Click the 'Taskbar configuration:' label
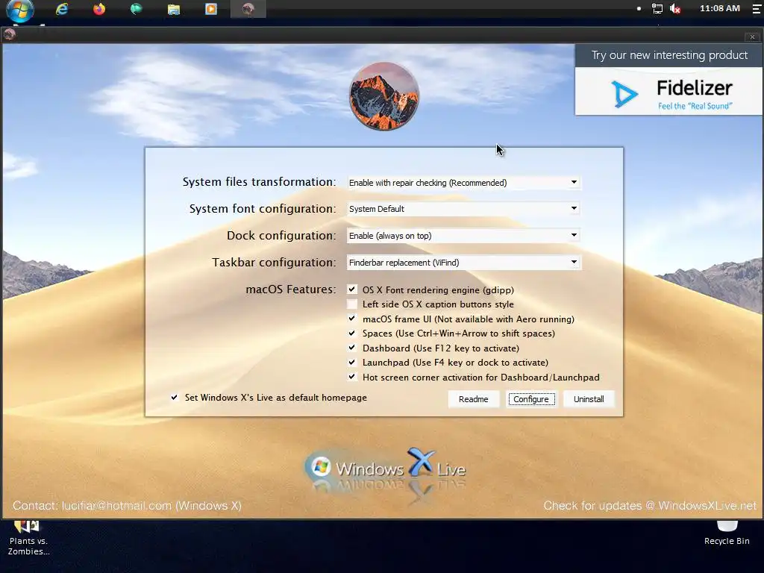This screenshot has height=573, width=764. point(275,262)
